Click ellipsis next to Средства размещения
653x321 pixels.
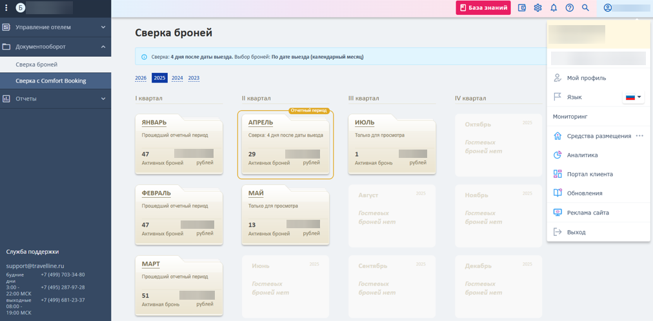[639, 136]
